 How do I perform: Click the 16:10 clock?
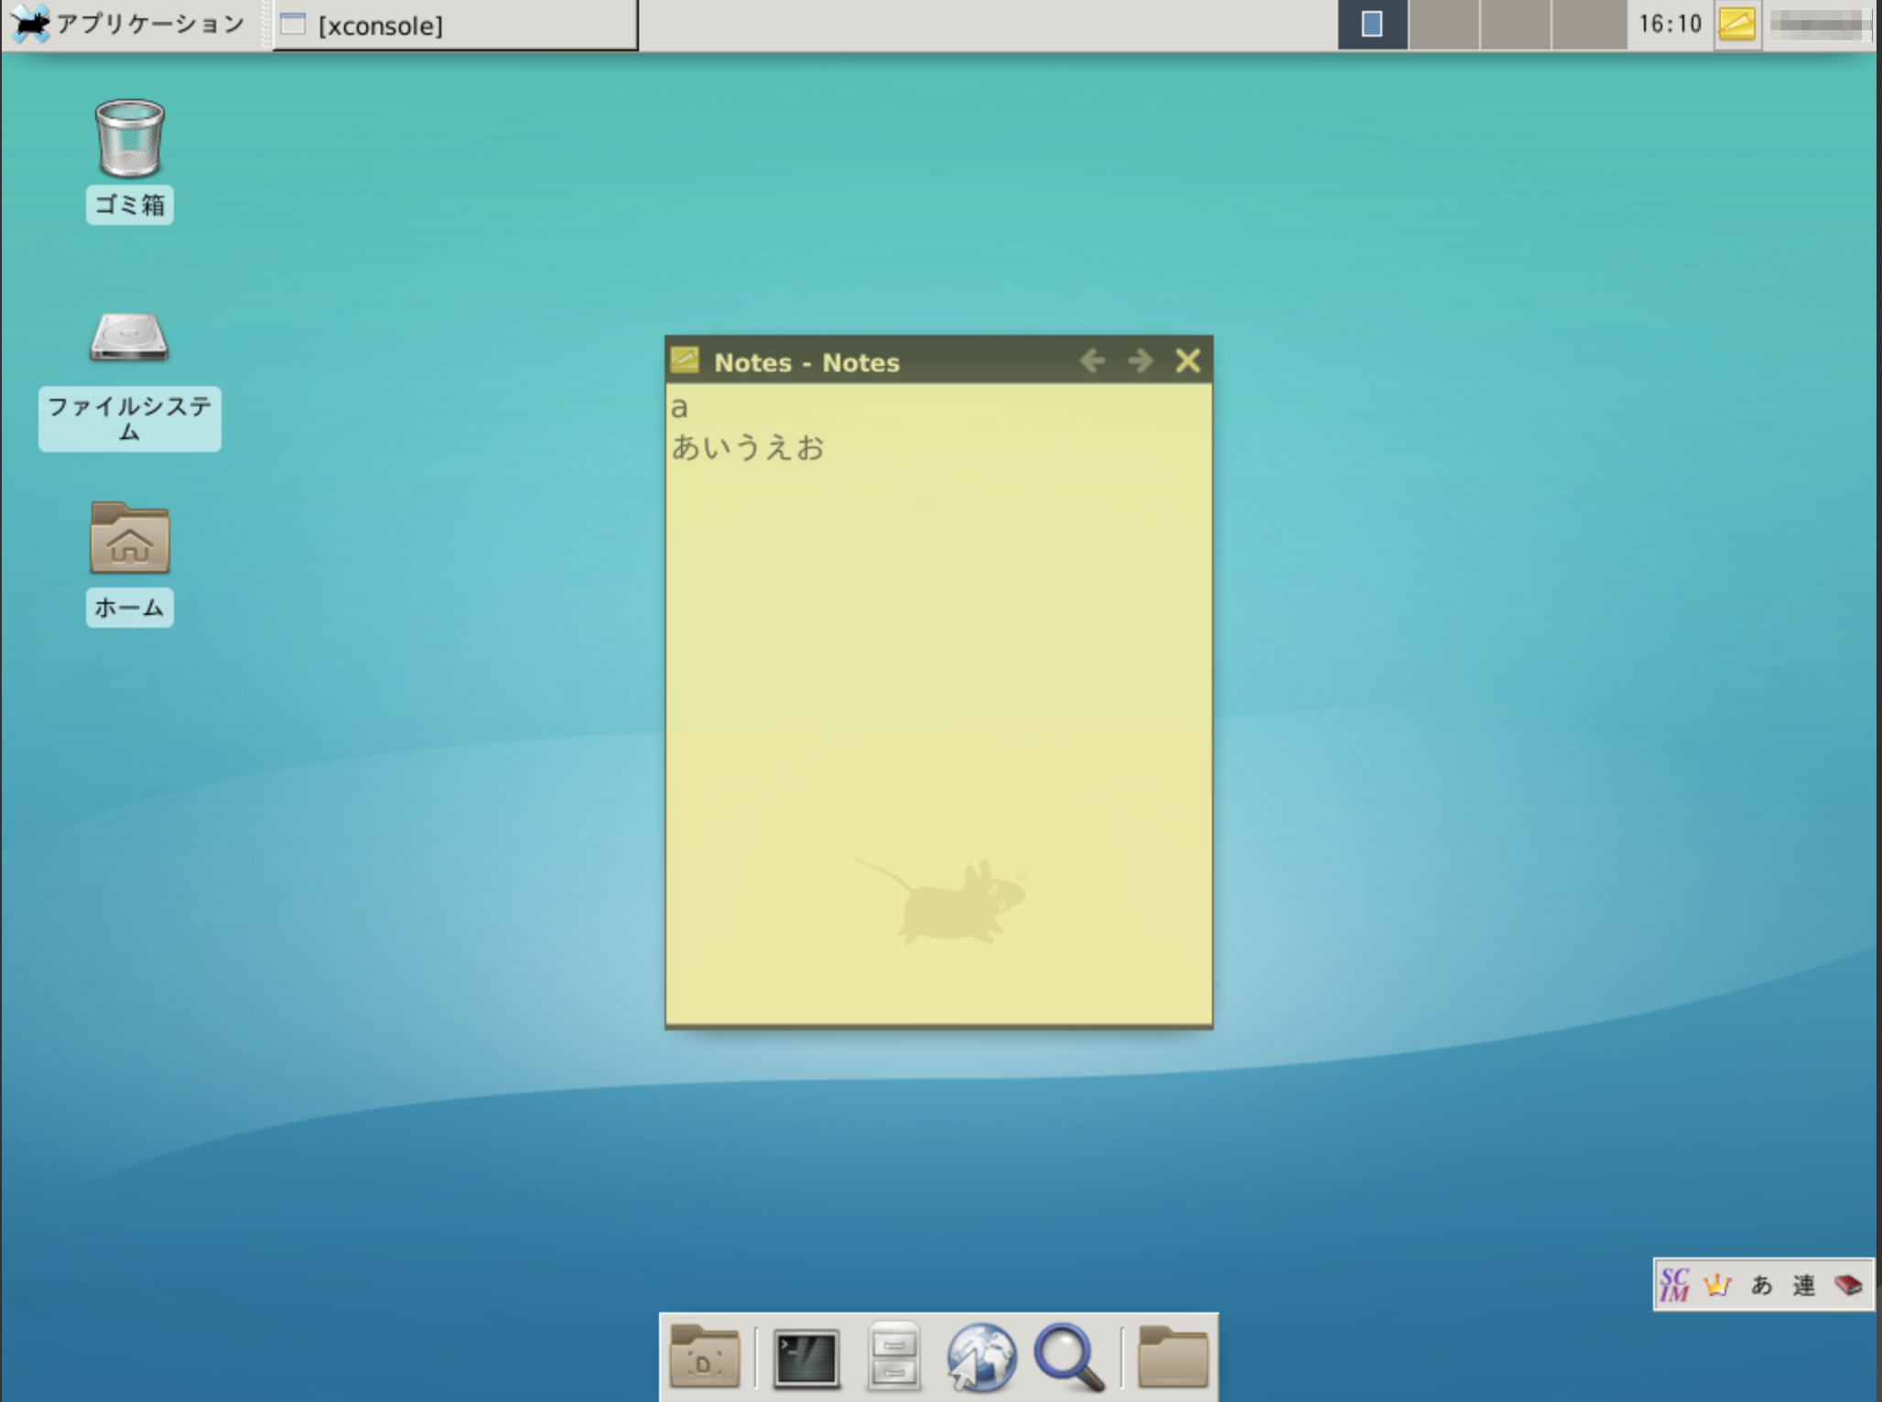click(x=1669, y=24)
